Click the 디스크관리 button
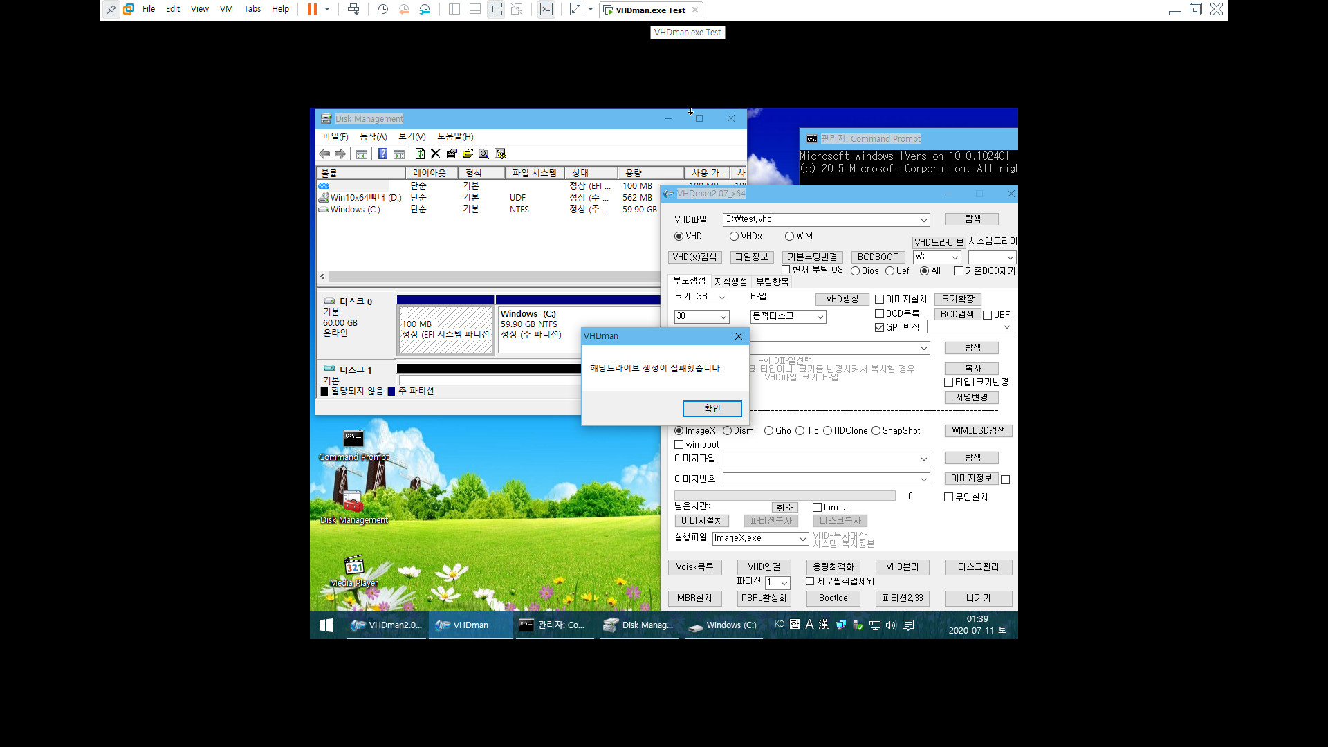Screen dimensions: 1328x747 pos(978,567)
